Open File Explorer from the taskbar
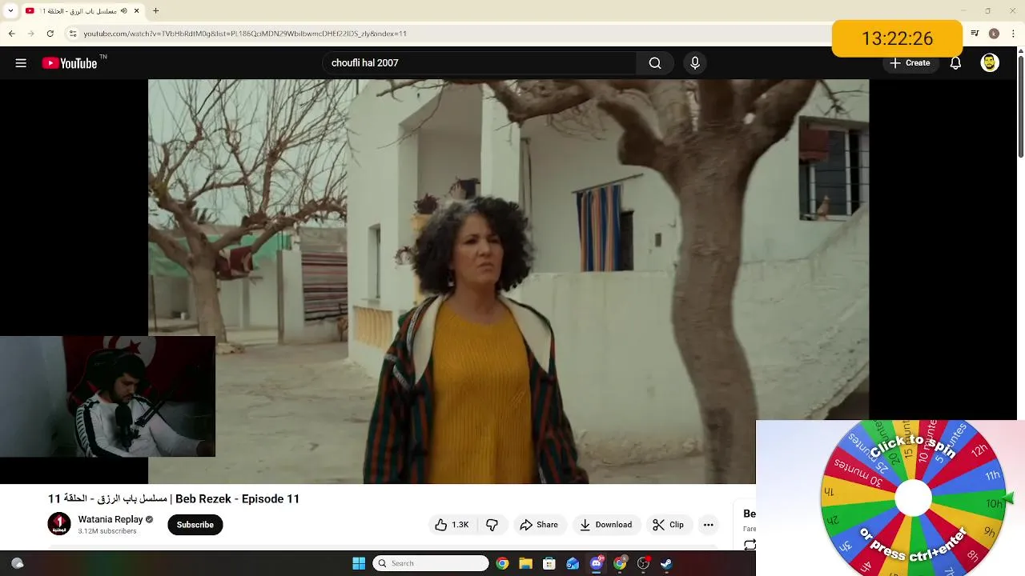1025x576 pixels. point(525,563)
